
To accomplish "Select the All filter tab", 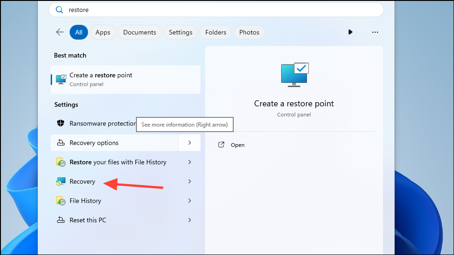I will point(79,32).
